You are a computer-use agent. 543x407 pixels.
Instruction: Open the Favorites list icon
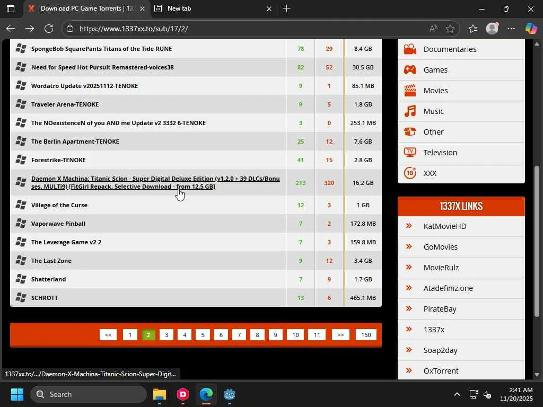(x=473, y=29)
